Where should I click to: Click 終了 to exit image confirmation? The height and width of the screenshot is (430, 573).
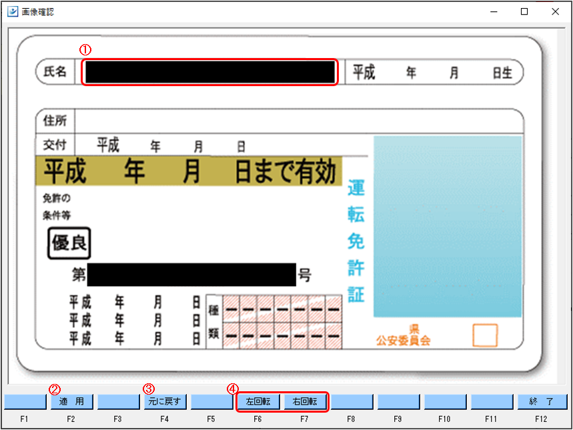[x=544, y=401]
